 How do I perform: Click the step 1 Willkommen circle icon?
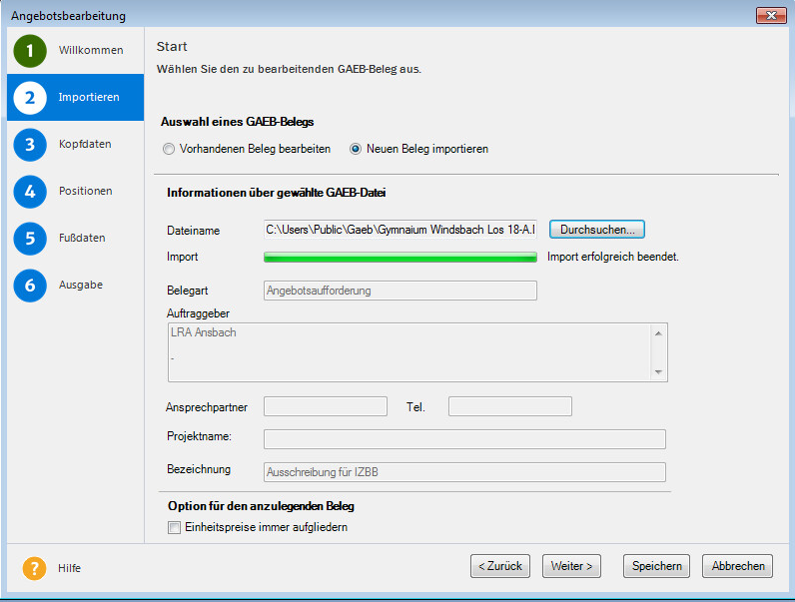(x=30, y=51)
